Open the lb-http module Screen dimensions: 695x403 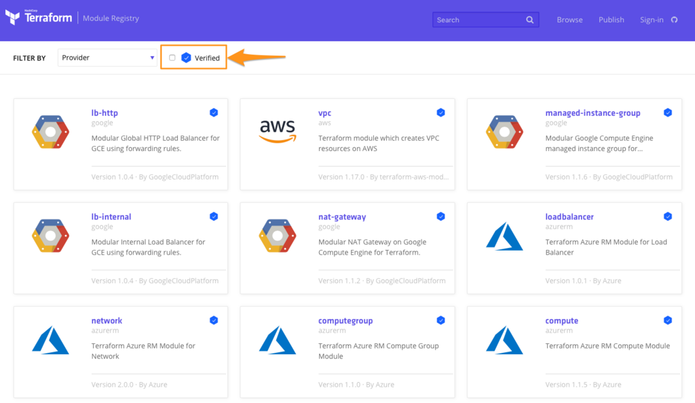point(105,113)
